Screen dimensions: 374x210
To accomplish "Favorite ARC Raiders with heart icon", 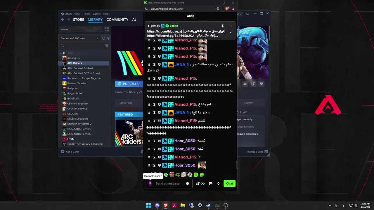I will click(x=262, y=84).
